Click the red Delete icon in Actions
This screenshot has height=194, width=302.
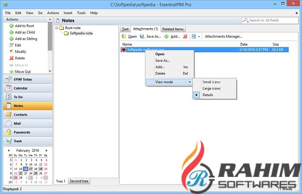pyautogui.click(x=12, y=58)
